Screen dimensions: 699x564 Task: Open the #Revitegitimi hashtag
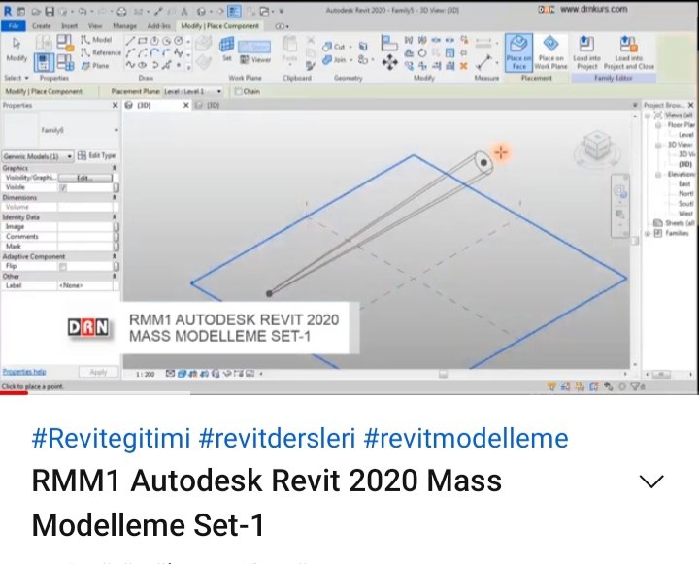pyautogui.click(x=111, y=438)
